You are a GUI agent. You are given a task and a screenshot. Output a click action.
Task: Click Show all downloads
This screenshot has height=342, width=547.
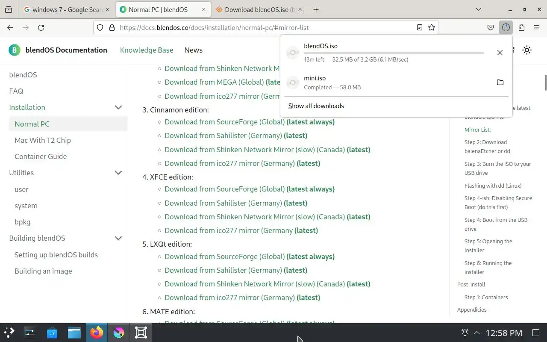tap(316, 106)
